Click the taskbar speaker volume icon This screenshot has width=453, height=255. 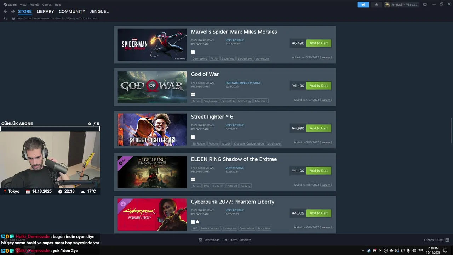(x=414, y=250)
